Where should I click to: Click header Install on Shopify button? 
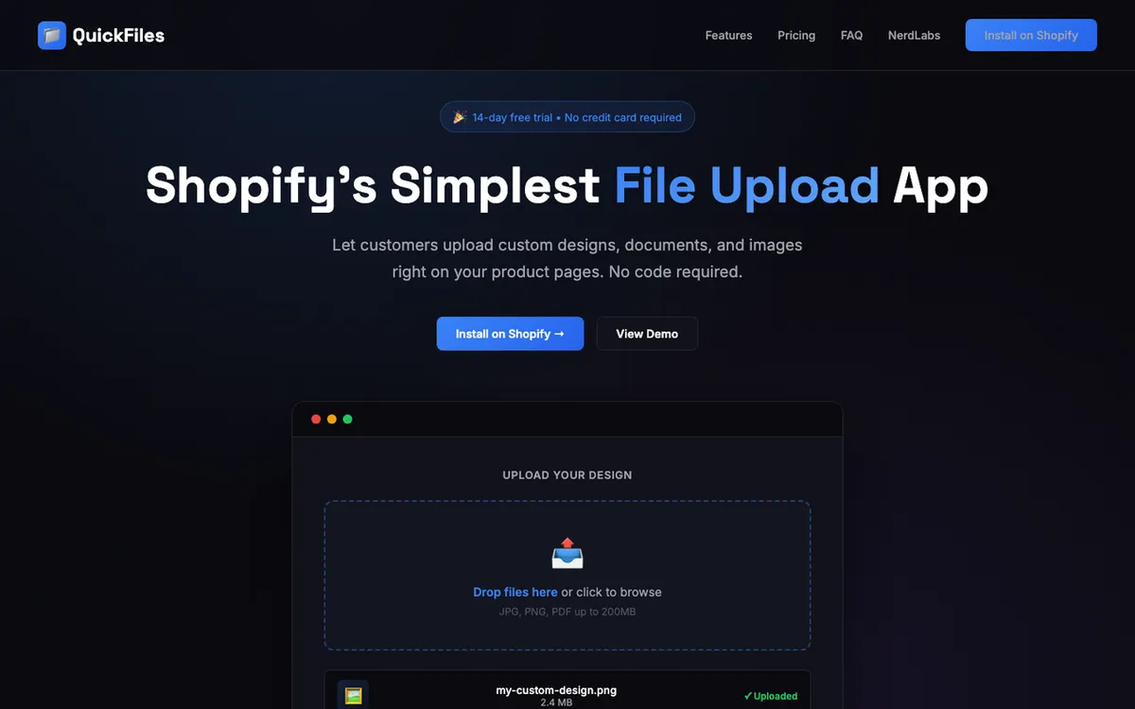tap(1031, 35)
